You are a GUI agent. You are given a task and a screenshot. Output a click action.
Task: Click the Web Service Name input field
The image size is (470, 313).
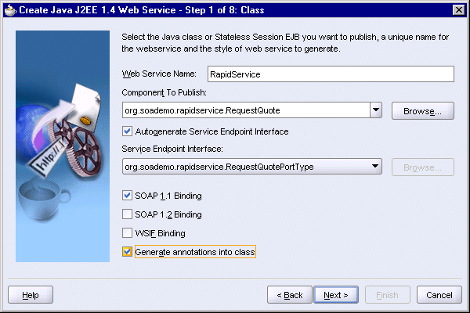click(331, 74)
